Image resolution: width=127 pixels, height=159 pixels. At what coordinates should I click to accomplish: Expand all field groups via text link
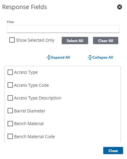(x=61, y=57)
